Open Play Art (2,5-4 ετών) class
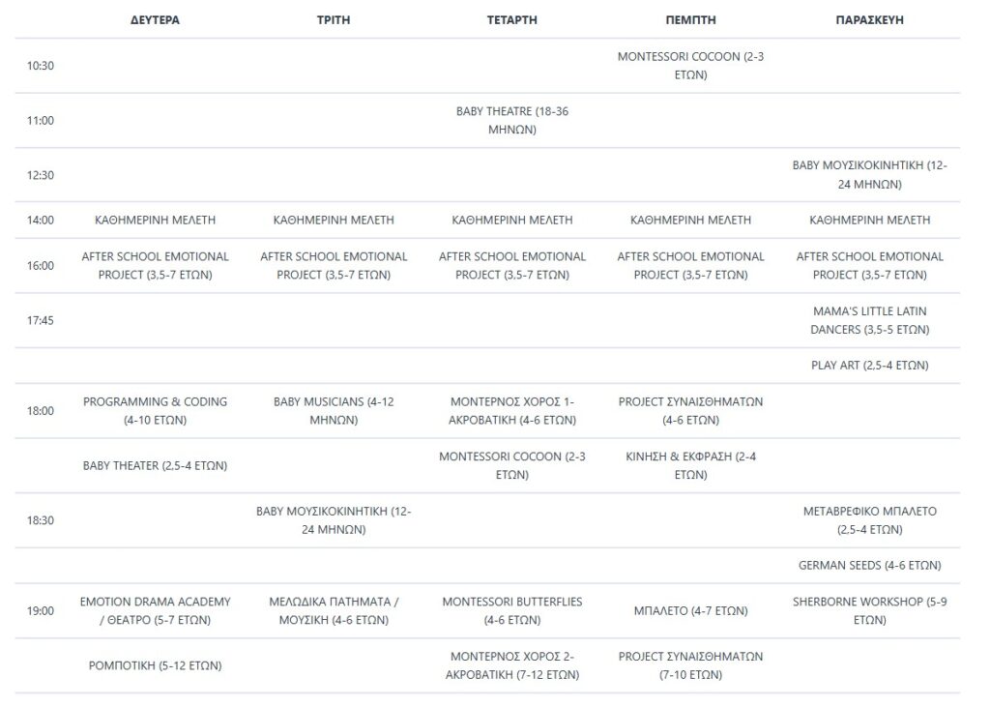The width and height of the screenshot is (990, 707). [x=869, y=366]
